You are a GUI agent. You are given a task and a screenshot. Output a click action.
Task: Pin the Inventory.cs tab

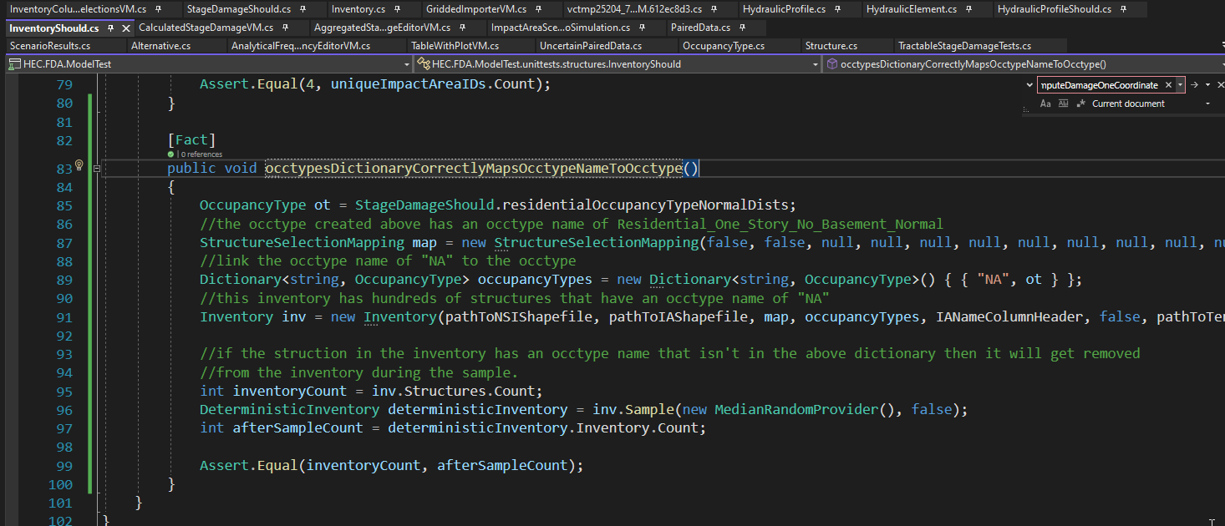click(x=399, y=8)
